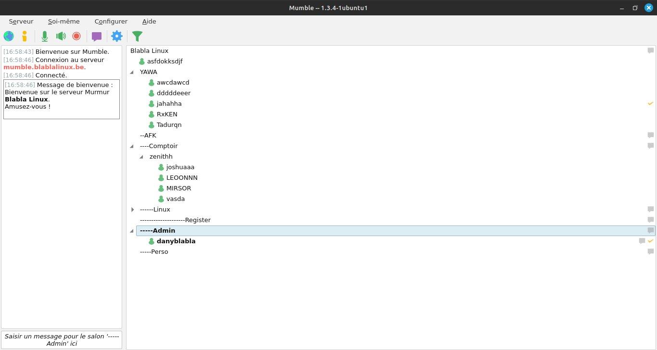The image size is (657, 350).
Task: Select user name danyblabla
Action: pyautogui.click(x=176, y=241)
